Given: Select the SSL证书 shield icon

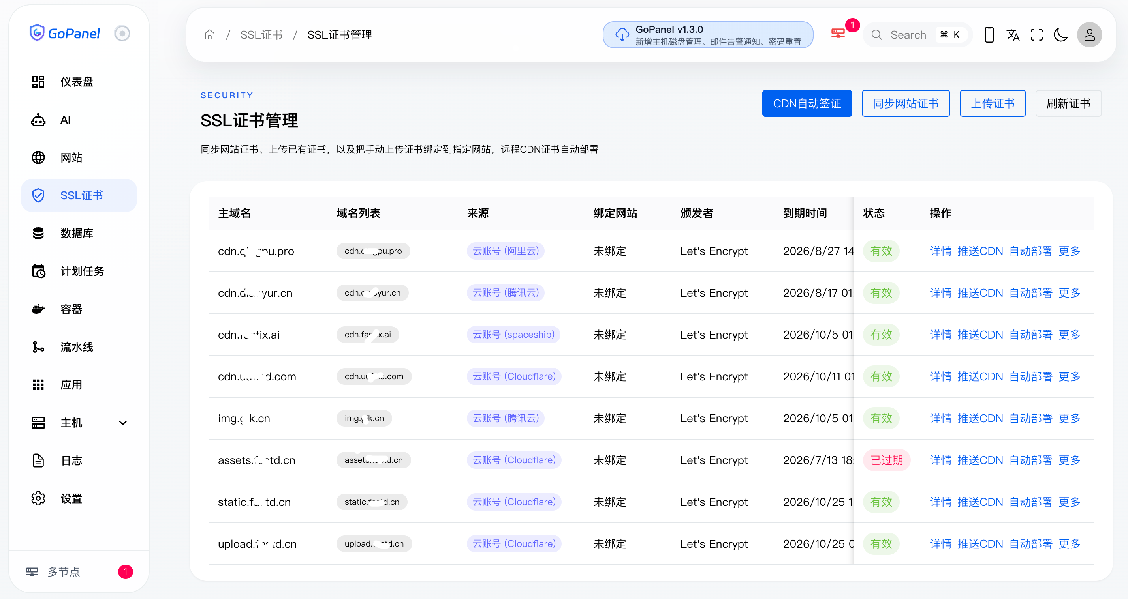Looking at the screenshot, I should (38, 196).
